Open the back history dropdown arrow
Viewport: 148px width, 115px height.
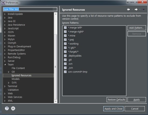click(x=132, y=9)
